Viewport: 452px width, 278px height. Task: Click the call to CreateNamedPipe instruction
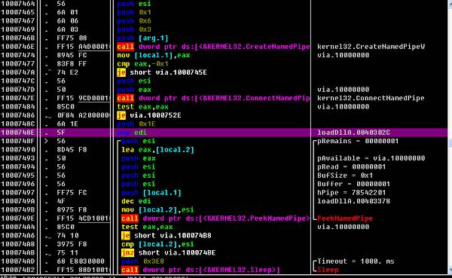click(213, 47)
